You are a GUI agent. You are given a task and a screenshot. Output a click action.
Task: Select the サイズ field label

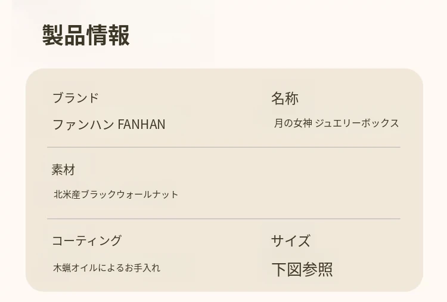coord(290,241)
